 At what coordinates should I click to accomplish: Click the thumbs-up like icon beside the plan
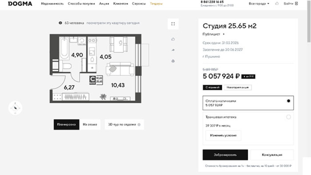(173, 39)
